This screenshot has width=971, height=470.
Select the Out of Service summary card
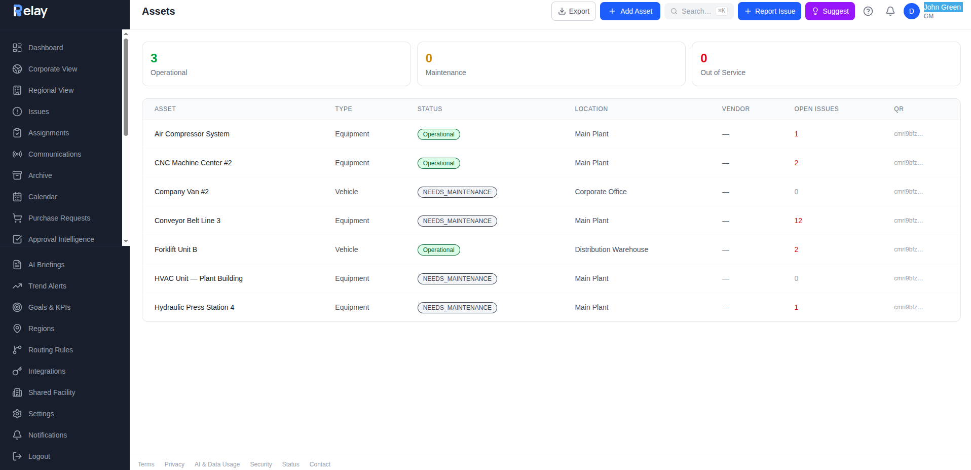(x=826, y=64)
